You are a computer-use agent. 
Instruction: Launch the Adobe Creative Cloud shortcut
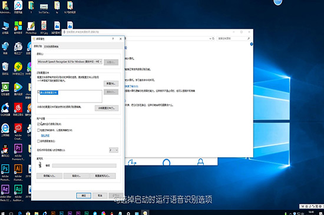(18, 131)
